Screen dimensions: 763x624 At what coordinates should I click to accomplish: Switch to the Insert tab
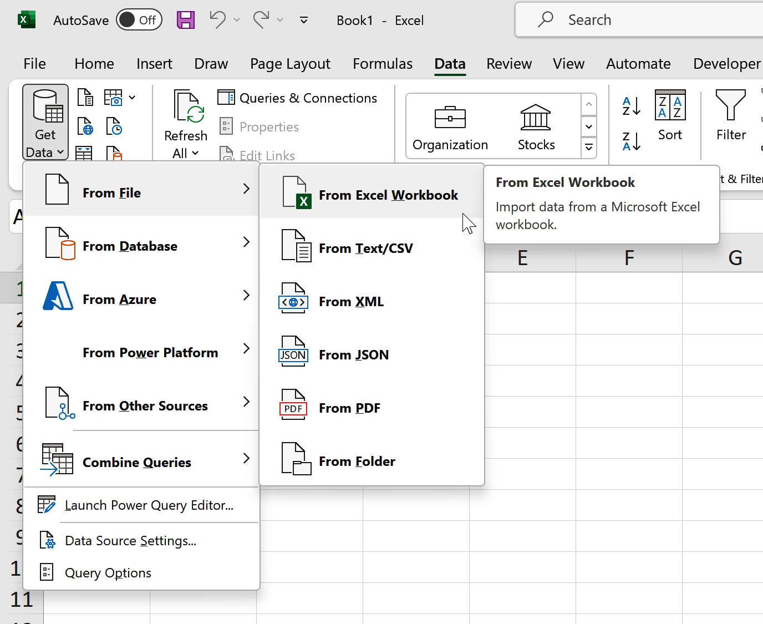[154, 64]
